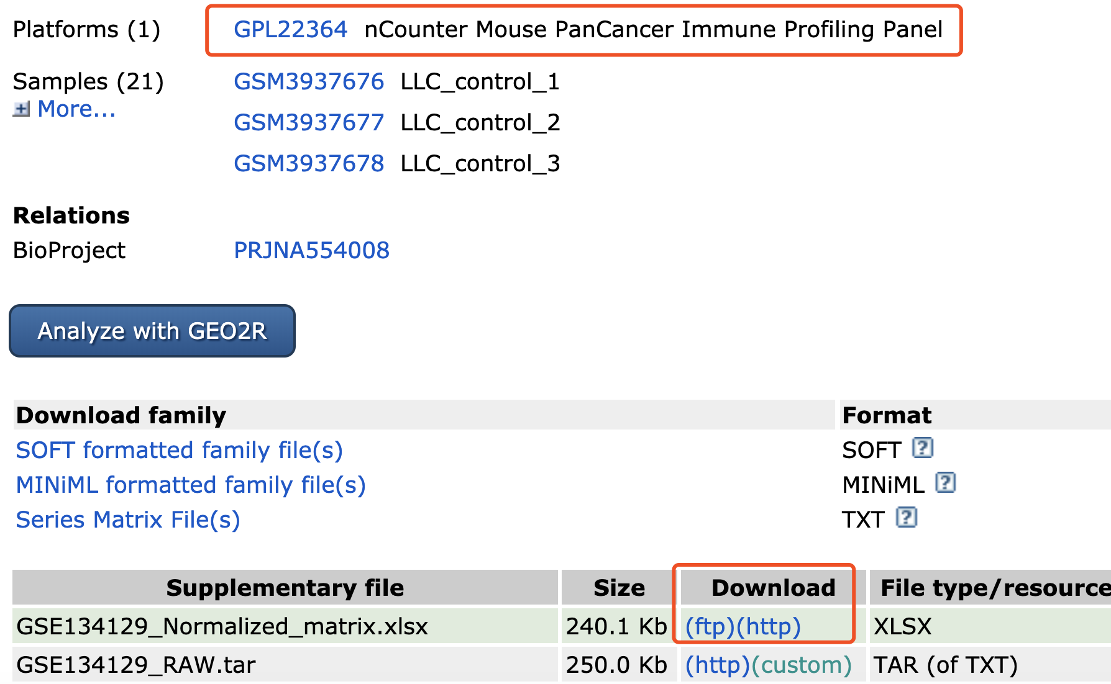Viewport: 1111px width, 684px height.
Task: Click the Analyze with GEO2R button
Action: point(152,331)
